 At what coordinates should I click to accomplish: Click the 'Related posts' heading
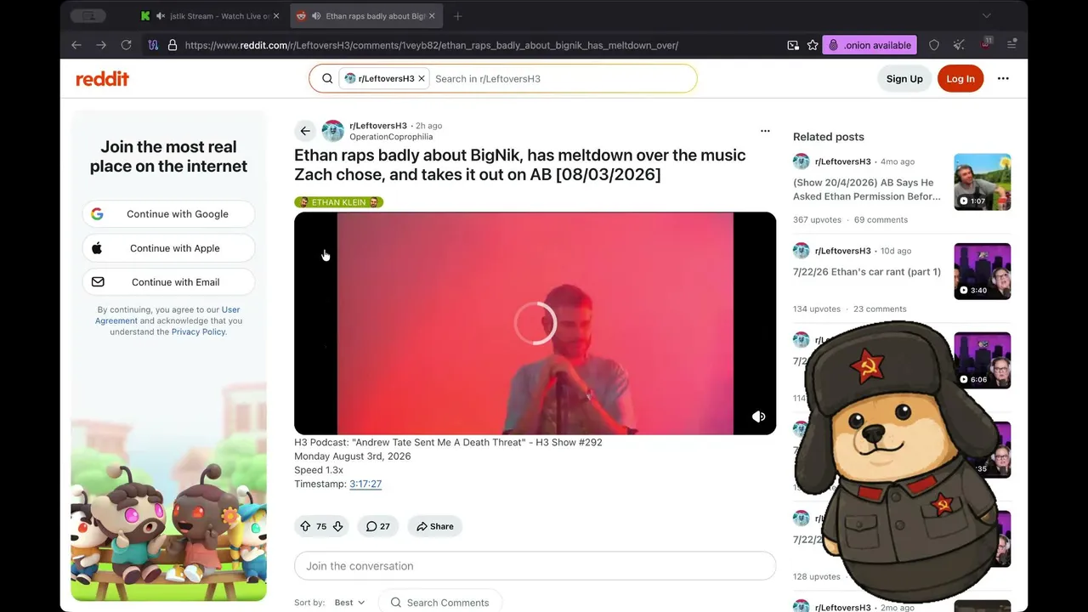click(x=828, y=137)
